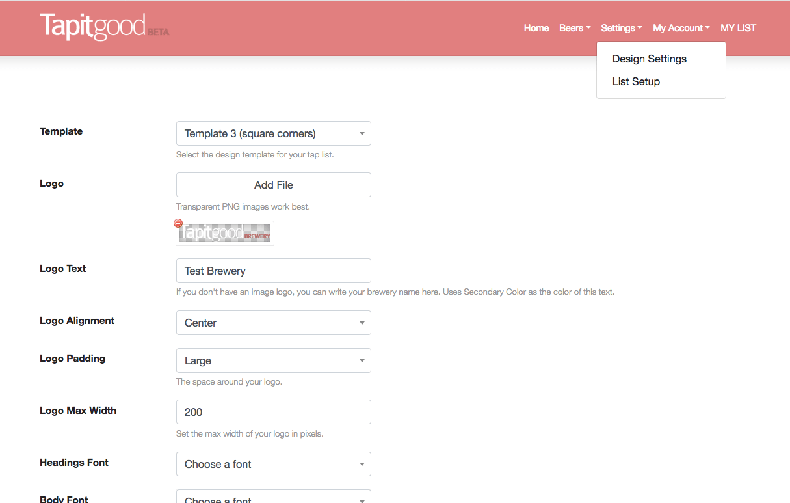Screen dimensions: 790x503
Task: Click the Tapitgood logo in the header
Action: (x=93, y=27)
